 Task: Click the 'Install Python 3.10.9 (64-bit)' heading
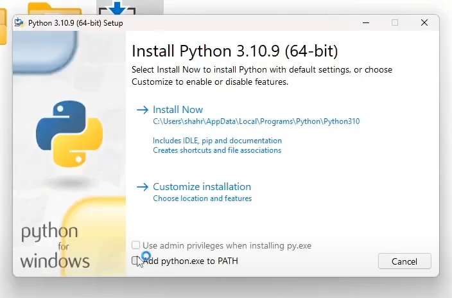pyautogui.click(x=234, y=51)
